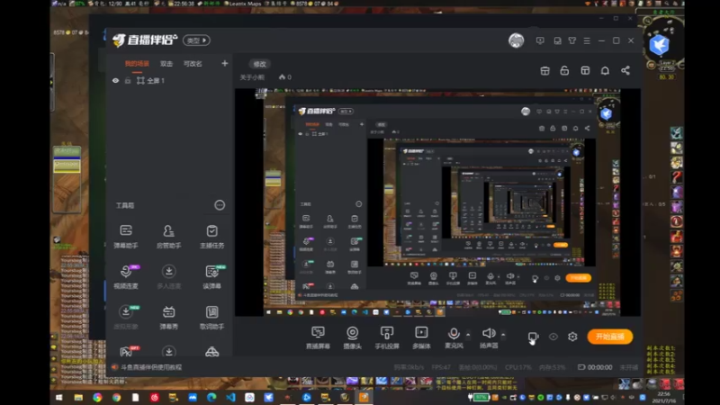Viewport: 720px width, 405px height.
Task: Open the PK tool with red badge
Action: click(x=126, y=351)
